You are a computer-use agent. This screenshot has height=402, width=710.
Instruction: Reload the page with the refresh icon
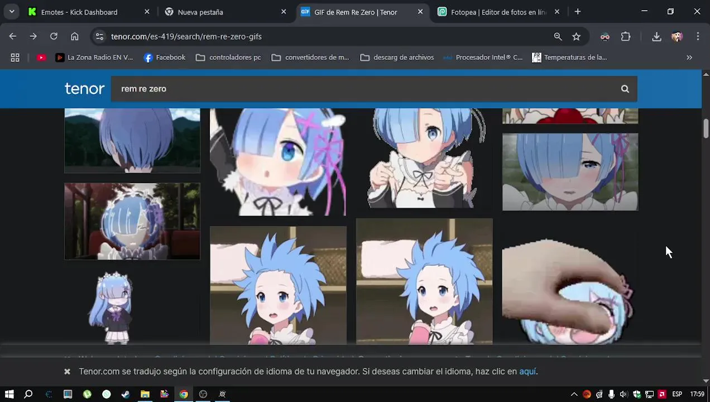[54, 36]
